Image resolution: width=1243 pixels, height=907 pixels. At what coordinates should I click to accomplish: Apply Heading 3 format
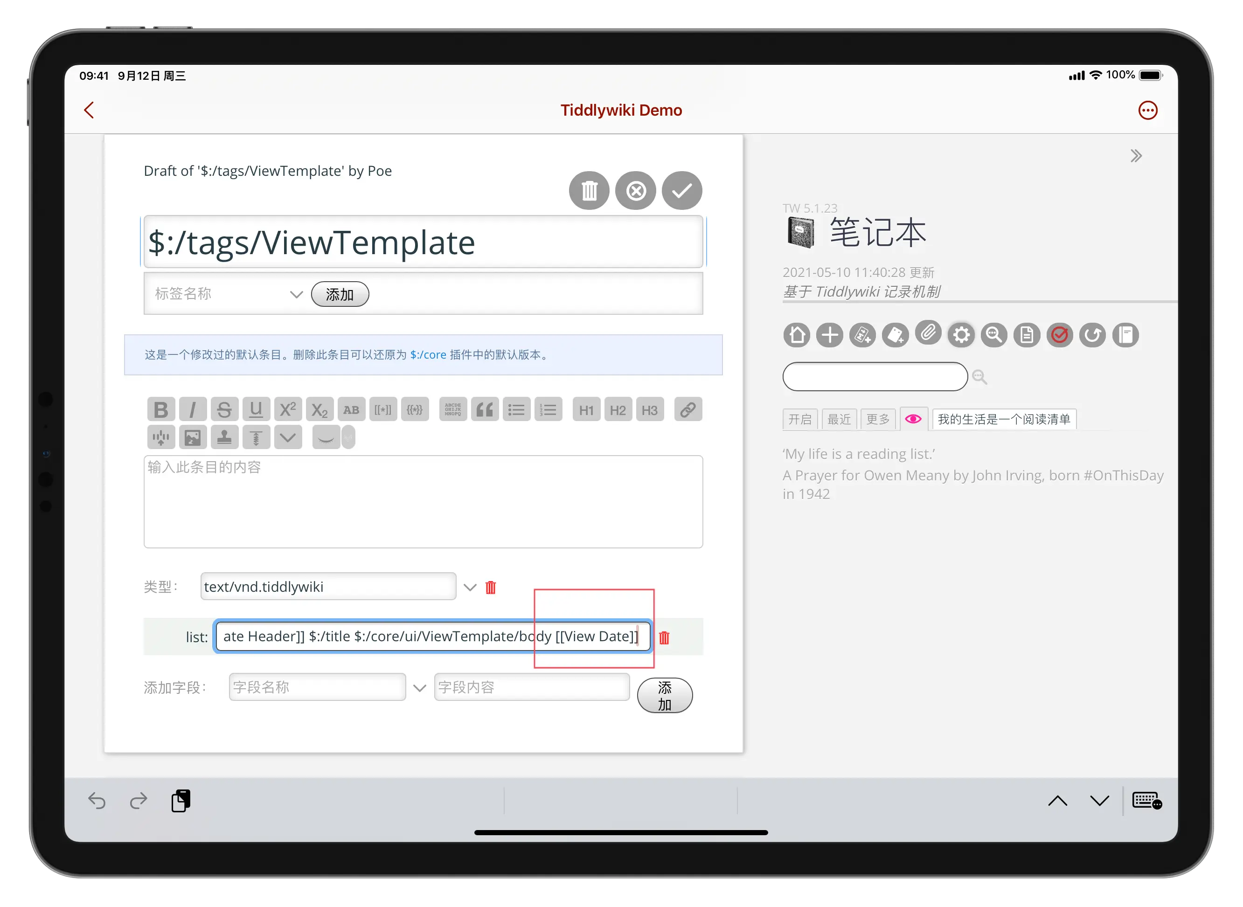point(650,409)
